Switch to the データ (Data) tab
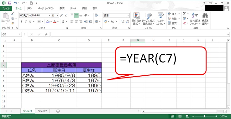Image resolution: width=231 pixels, height=119 pixels. coord(73,8)
